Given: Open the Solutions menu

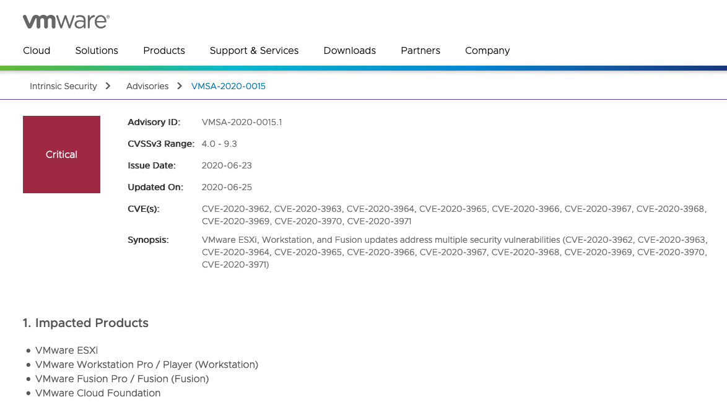Looking at the screenshot, I should tap(97, 51).
